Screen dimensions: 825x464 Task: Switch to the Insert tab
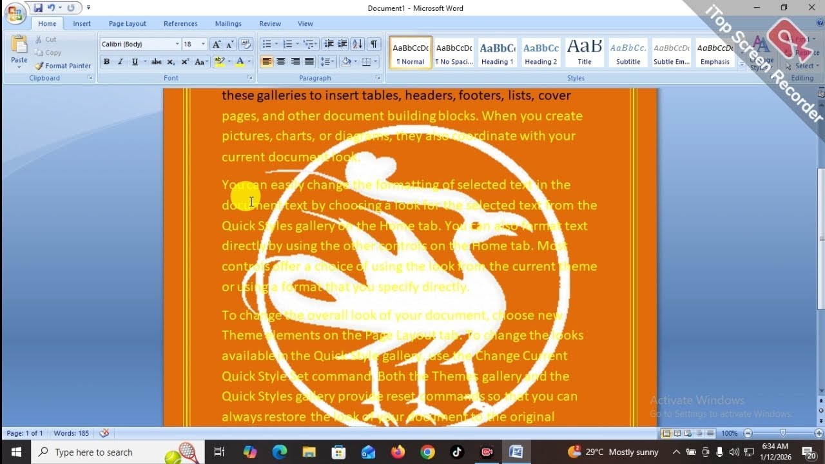[x=82, y=24]
